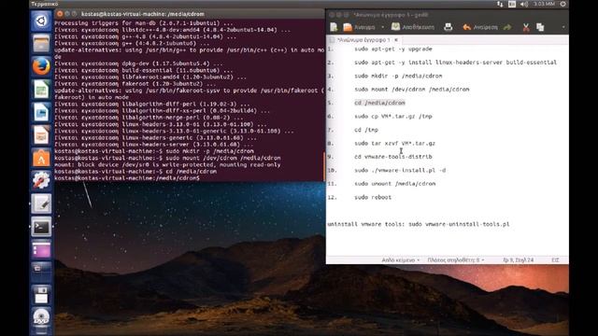Click the 'sudo ./vmware-install.pl -d' line
This screenshot has width=598, height=336.
400,170
